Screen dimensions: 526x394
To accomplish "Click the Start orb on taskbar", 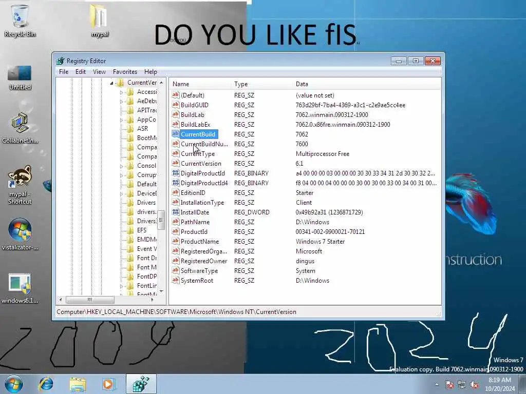I will [14, 384].
